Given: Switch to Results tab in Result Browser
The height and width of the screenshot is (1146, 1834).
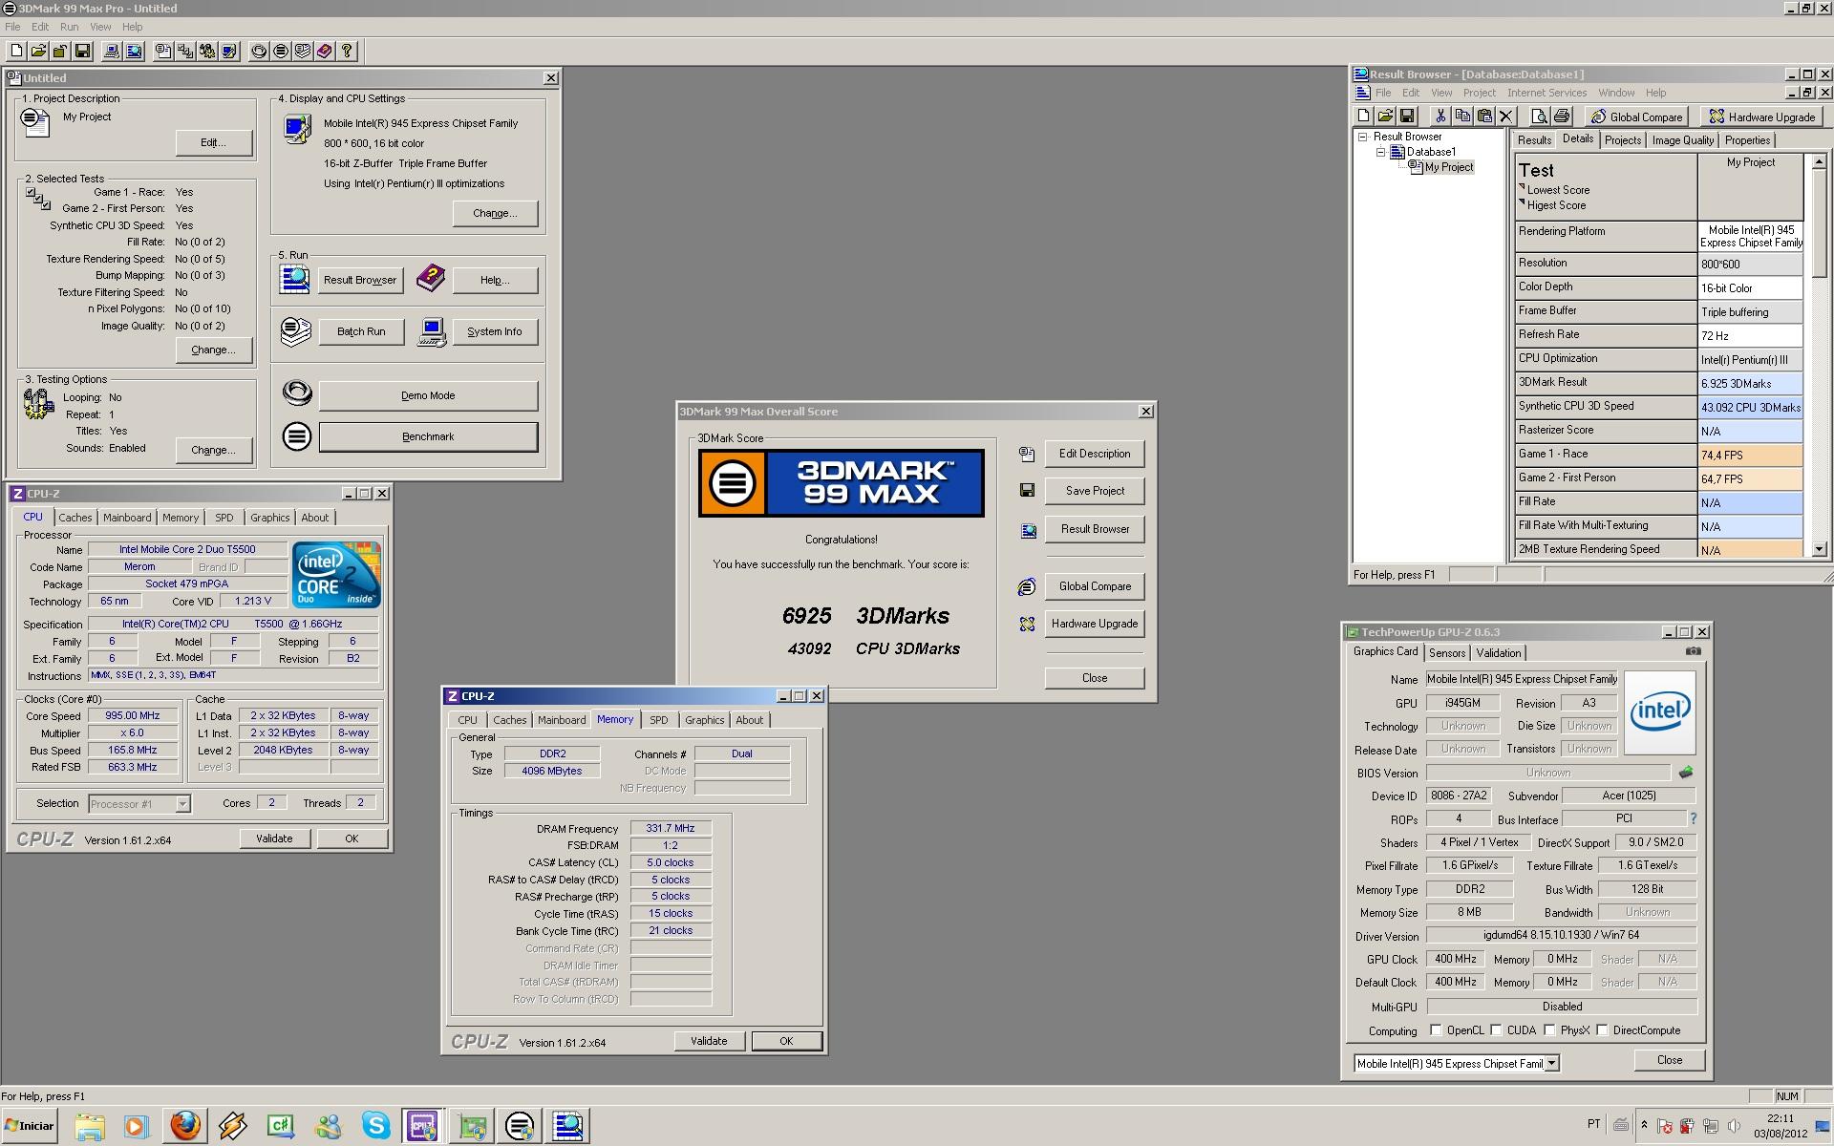Looking at the screenshot, I should tap(1534, 140).
